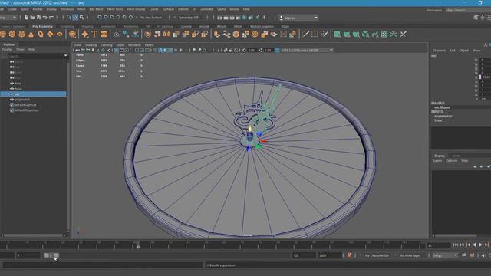This screenshot has height=276, width=491.
Task: Toggle select by component type mode
Action: tap(82, 18)
